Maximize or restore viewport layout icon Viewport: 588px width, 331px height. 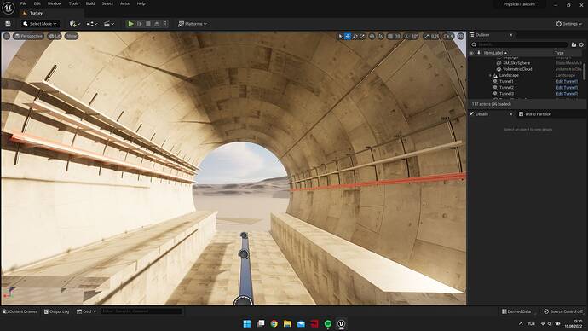coord(460,37)
